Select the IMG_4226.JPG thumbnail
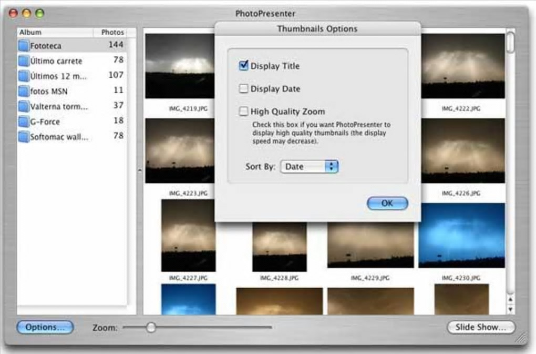 click(463, 151)
